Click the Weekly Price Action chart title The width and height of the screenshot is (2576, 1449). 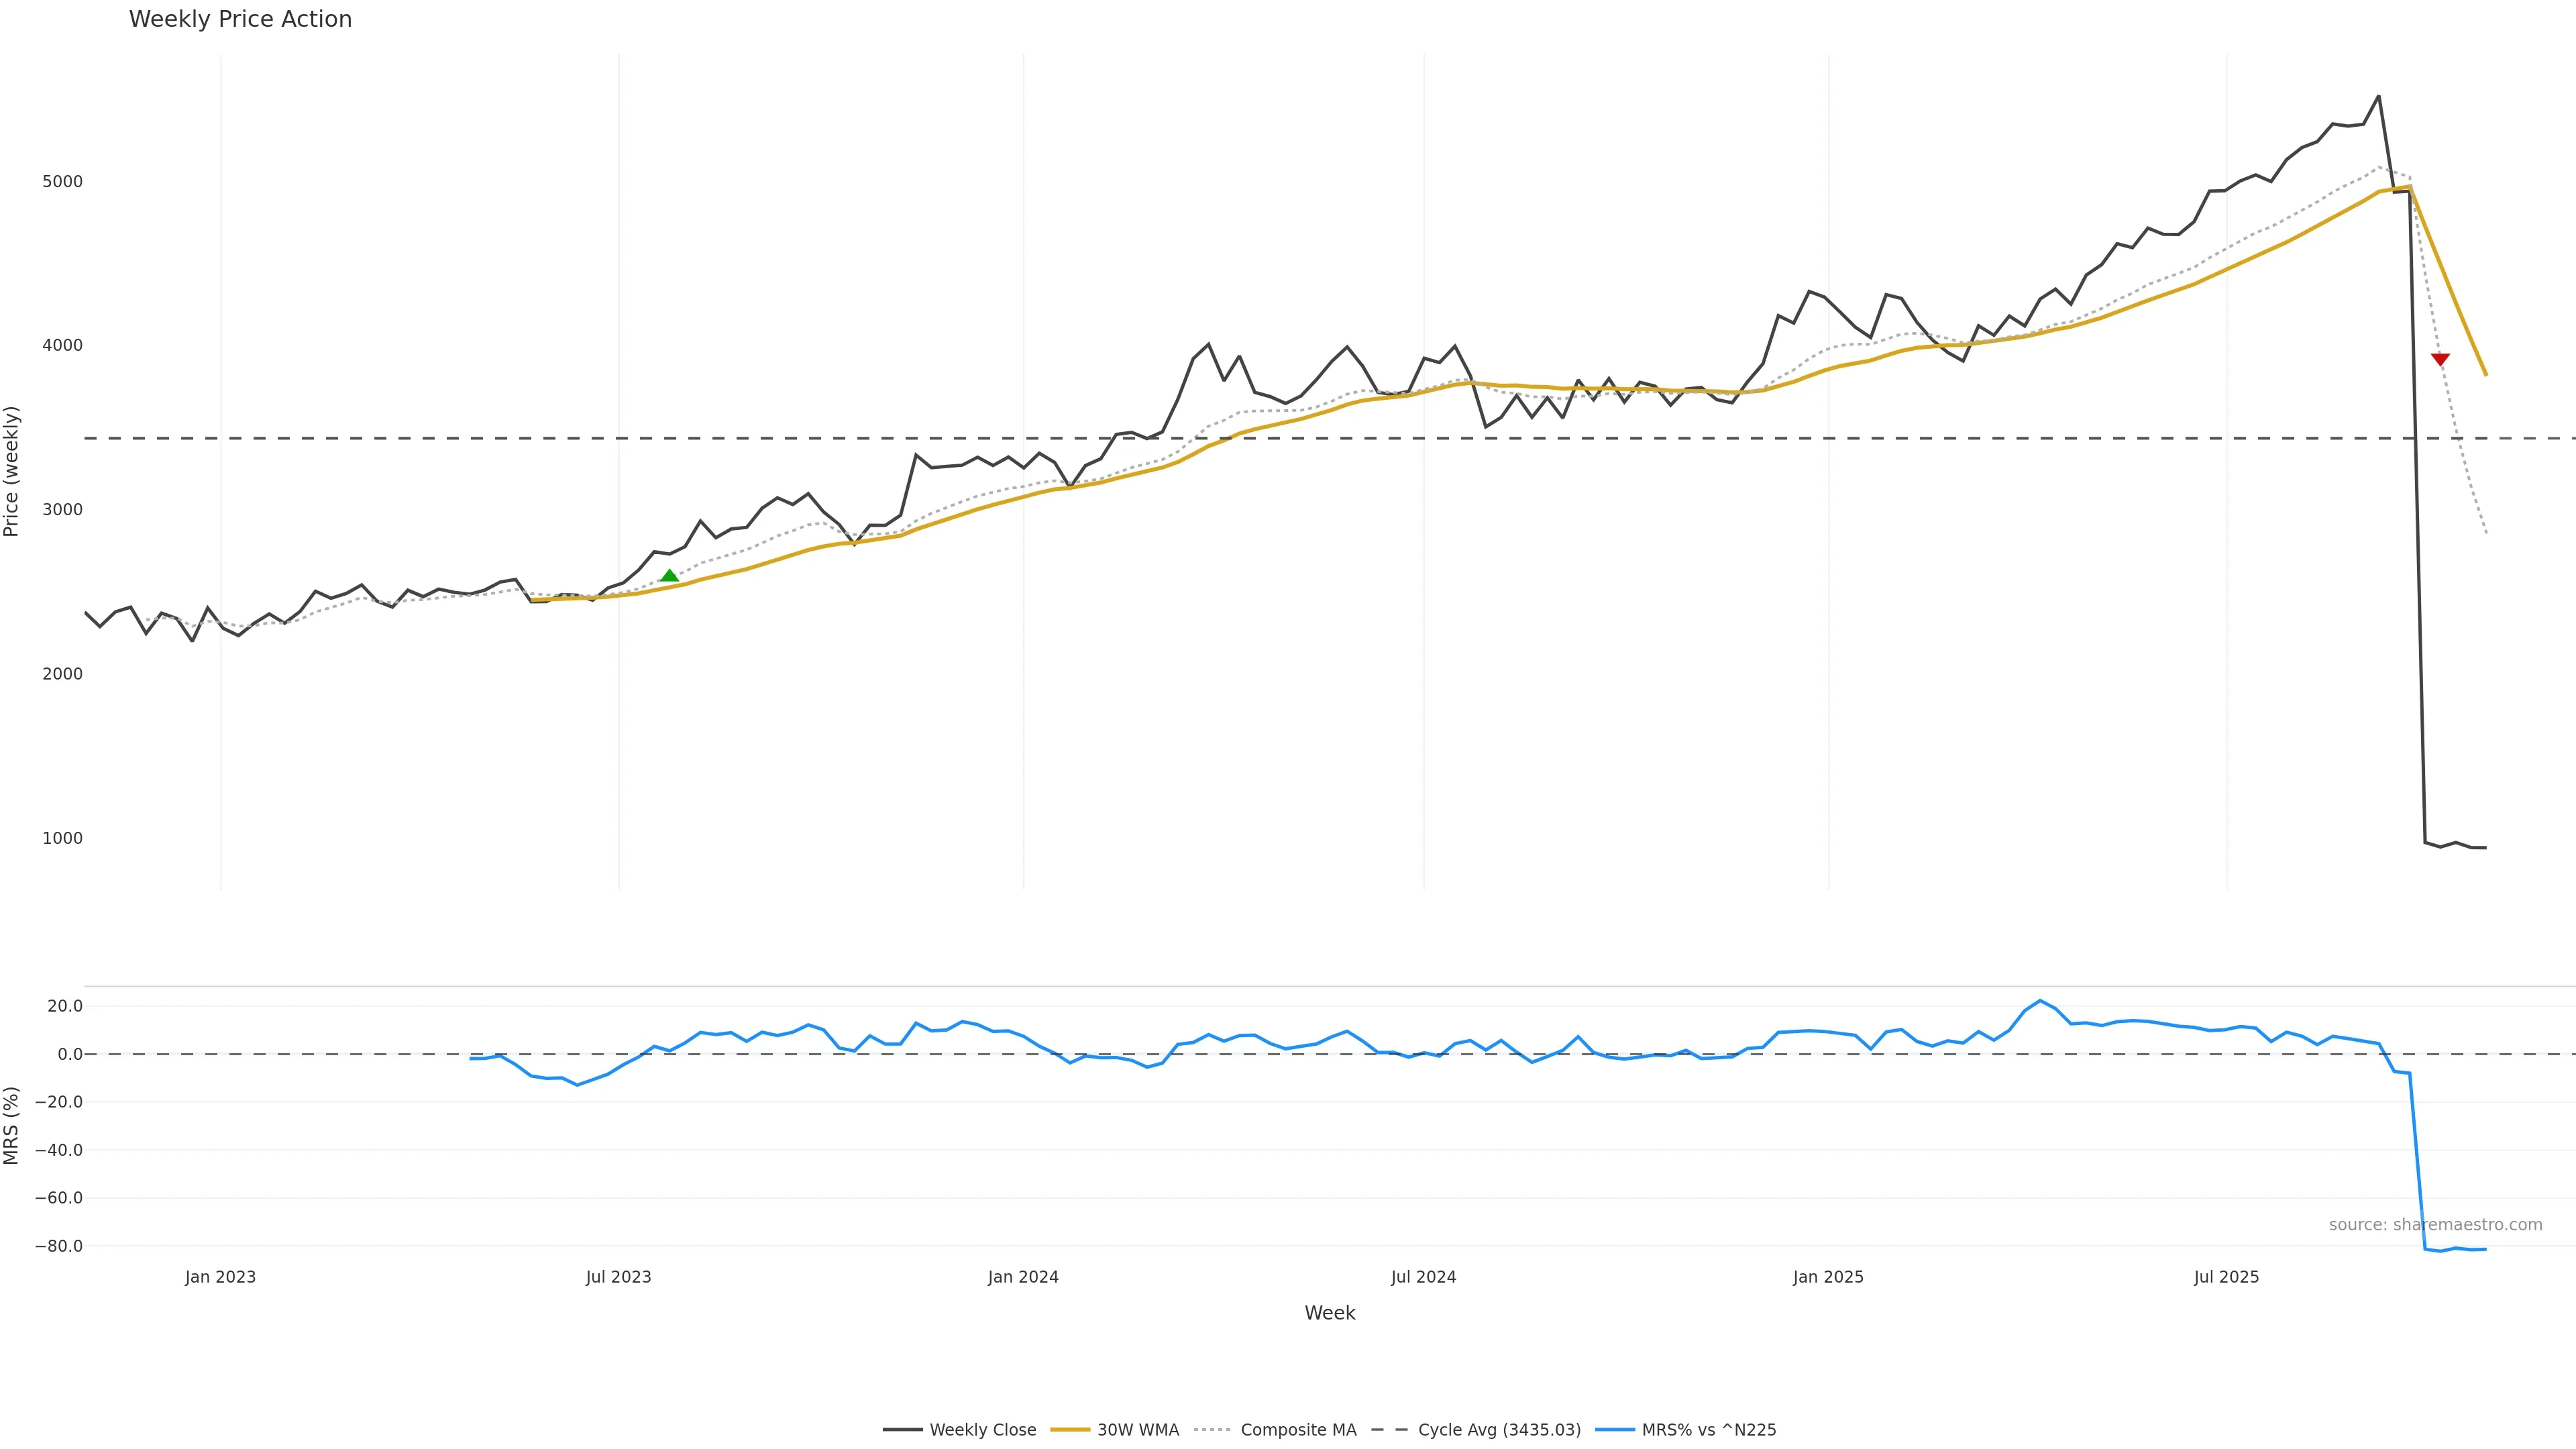pos(240,19)
